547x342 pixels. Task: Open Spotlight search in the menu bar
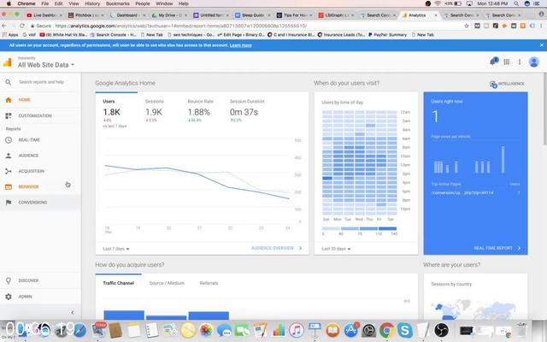(516, 3)
